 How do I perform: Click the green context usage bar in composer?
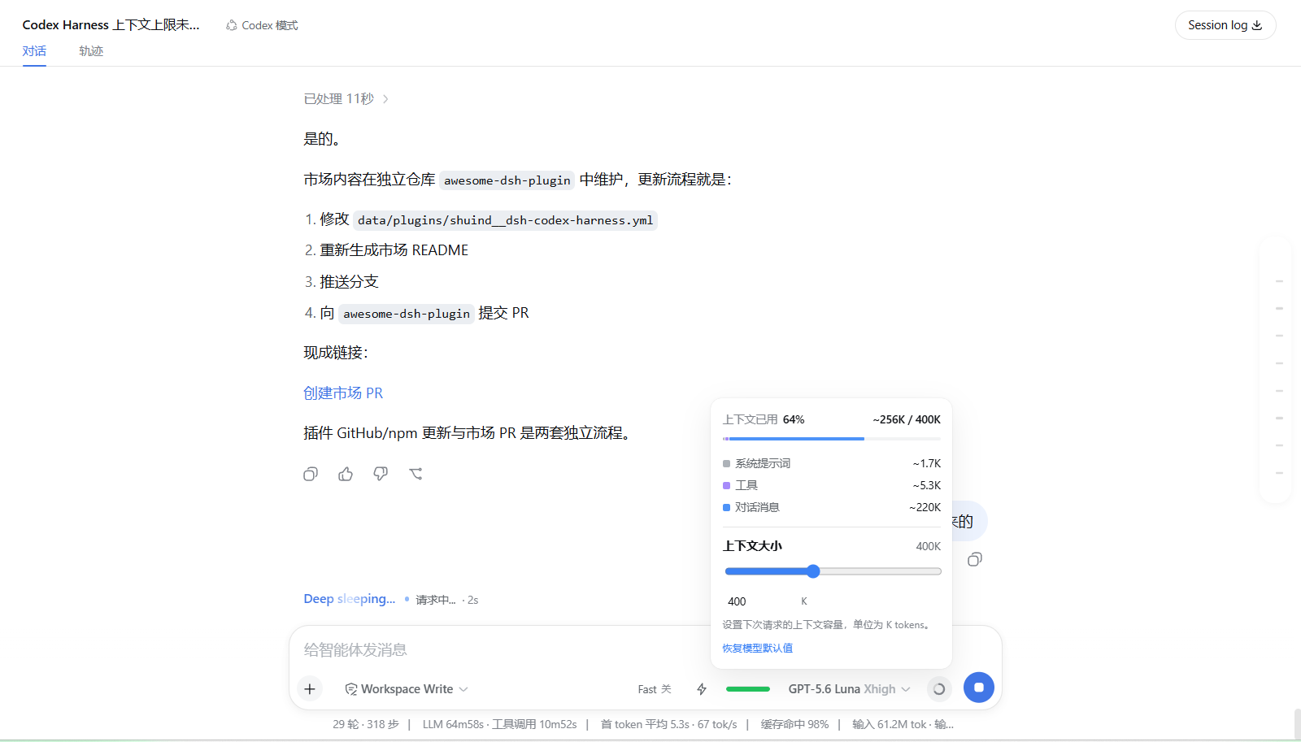click(x=748, y=689)
